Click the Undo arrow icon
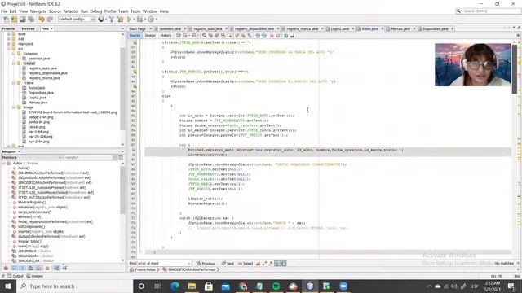The width and height of the screenshot is (522, 293). pos(42,20)
